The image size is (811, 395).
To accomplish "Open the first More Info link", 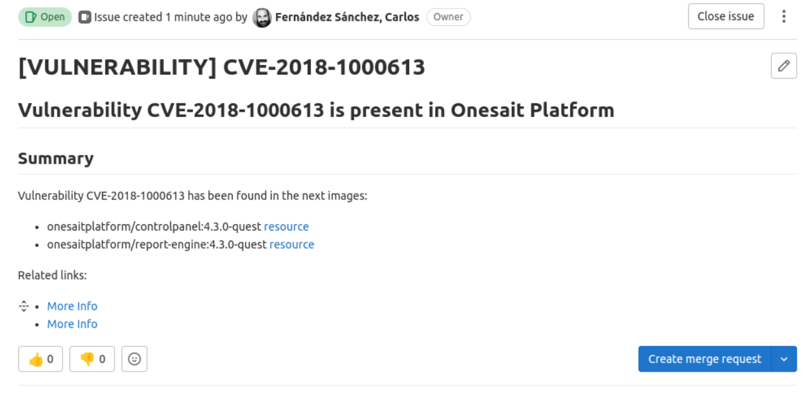I will tap(72, 306).
